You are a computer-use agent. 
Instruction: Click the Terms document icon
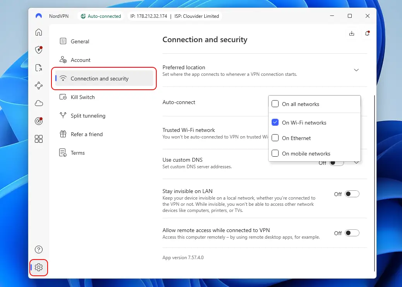point(63,153)
